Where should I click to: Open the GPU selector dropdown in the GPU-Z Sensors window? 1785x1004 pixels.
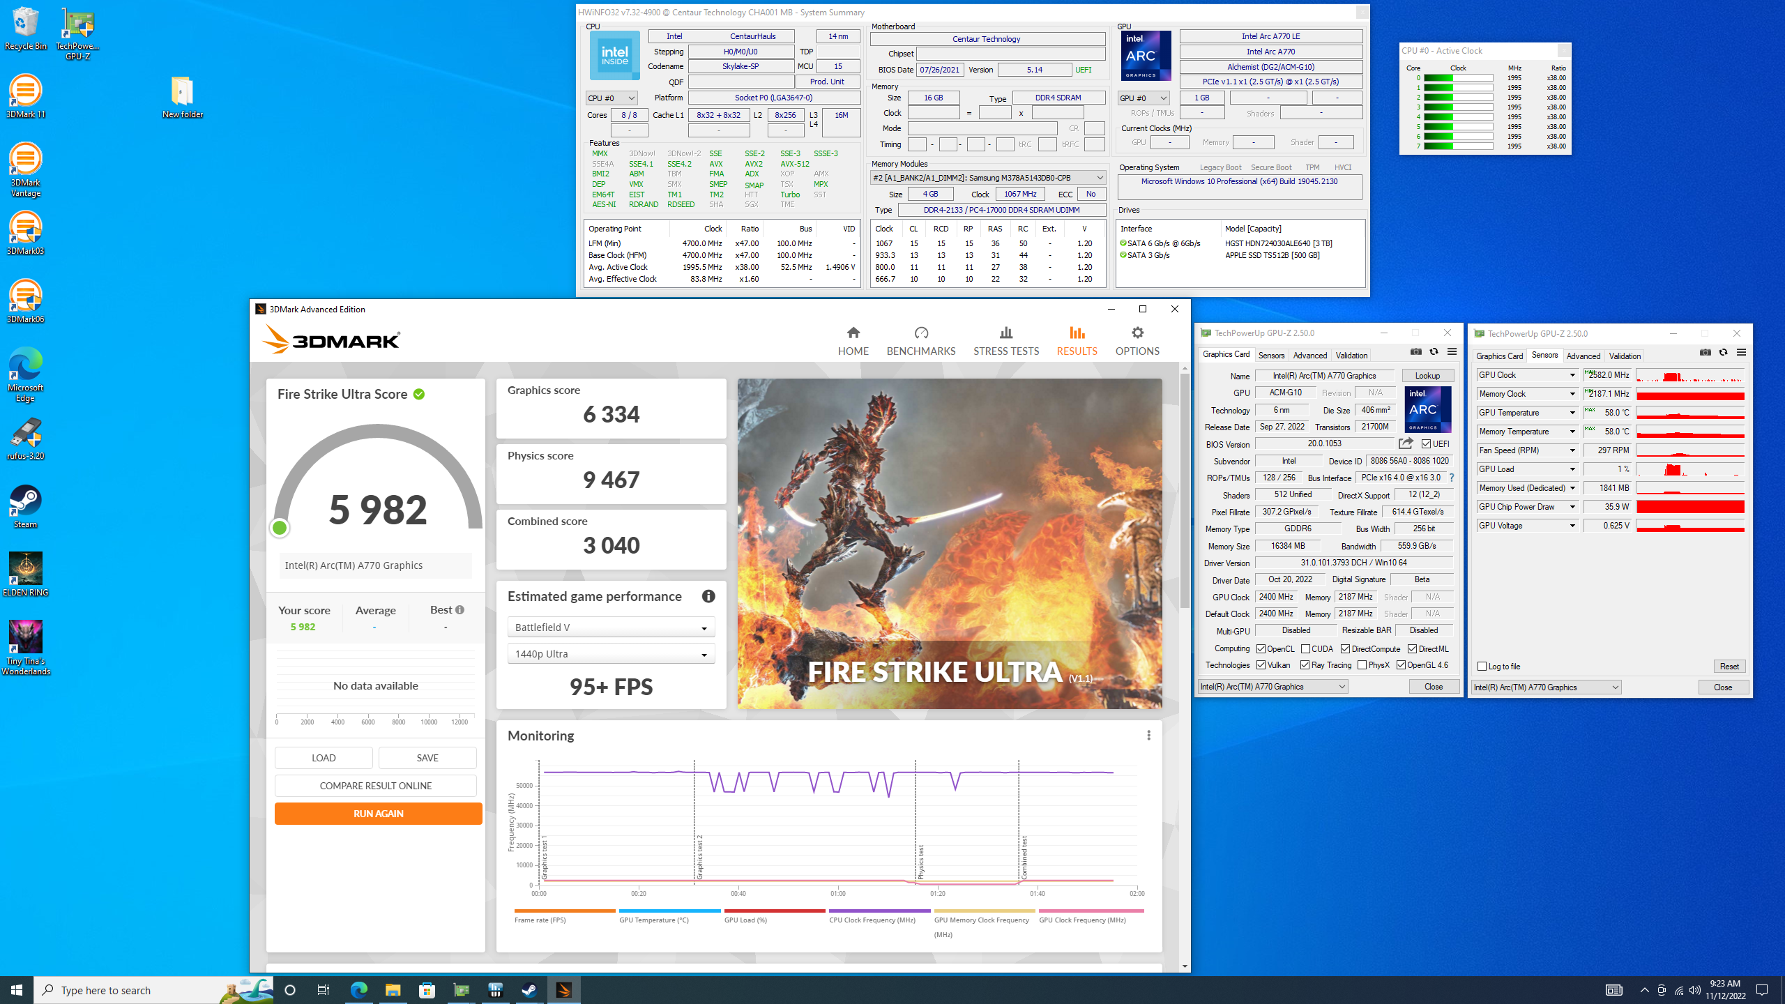coord(1546,687)
